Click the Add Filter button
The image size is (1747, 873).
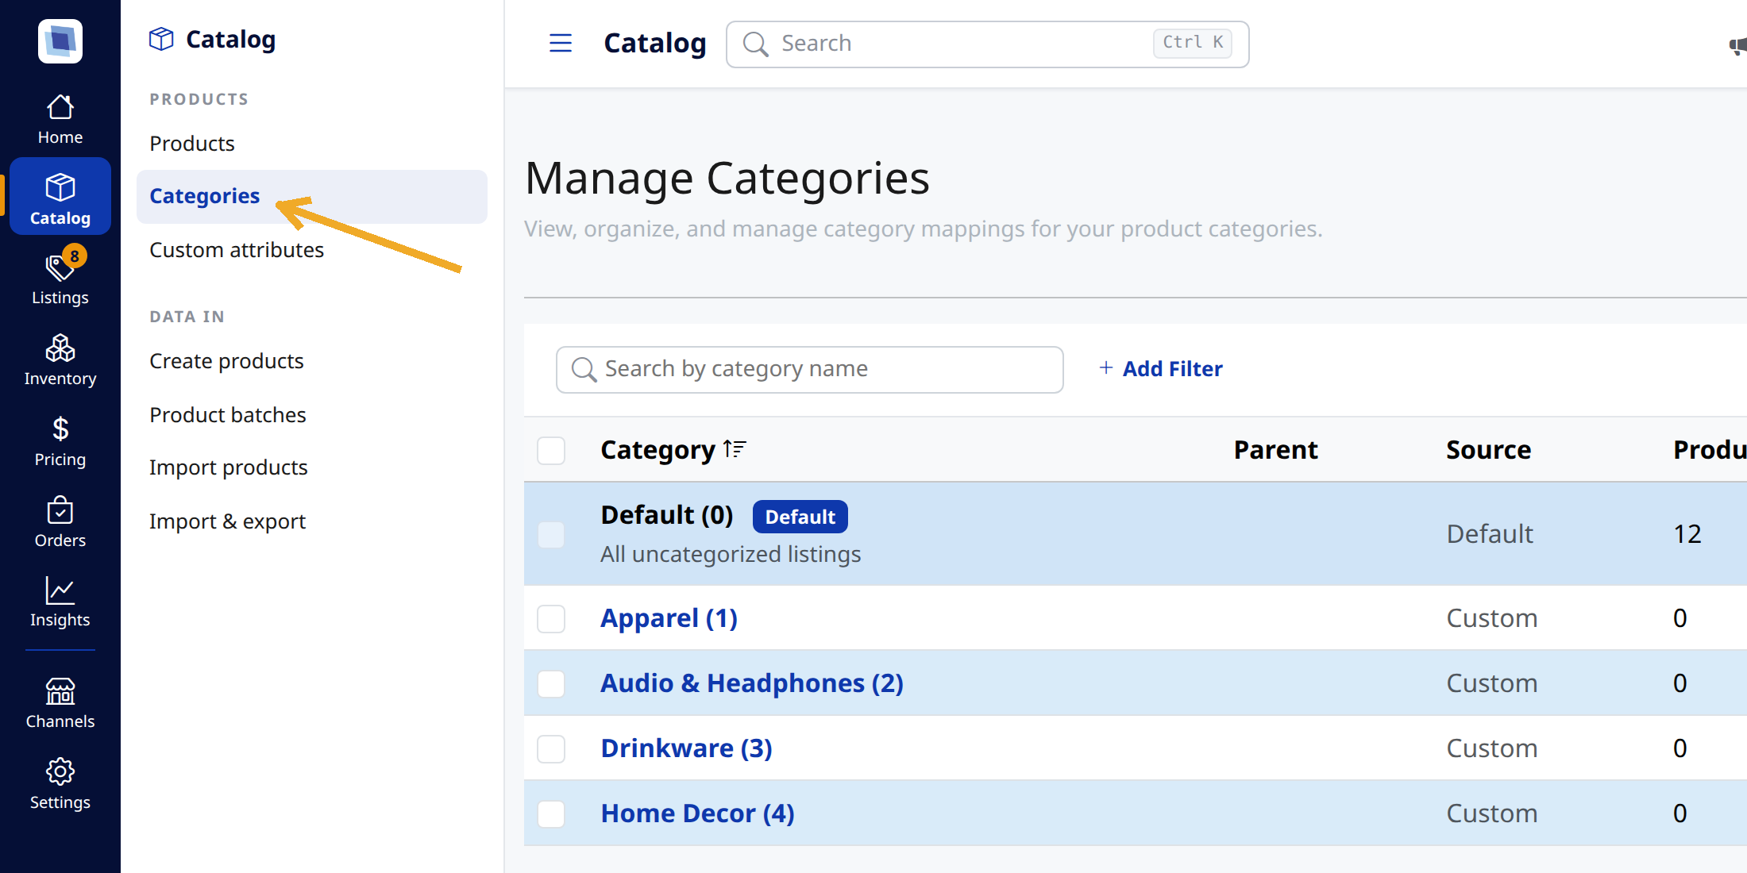point(1161,369)
